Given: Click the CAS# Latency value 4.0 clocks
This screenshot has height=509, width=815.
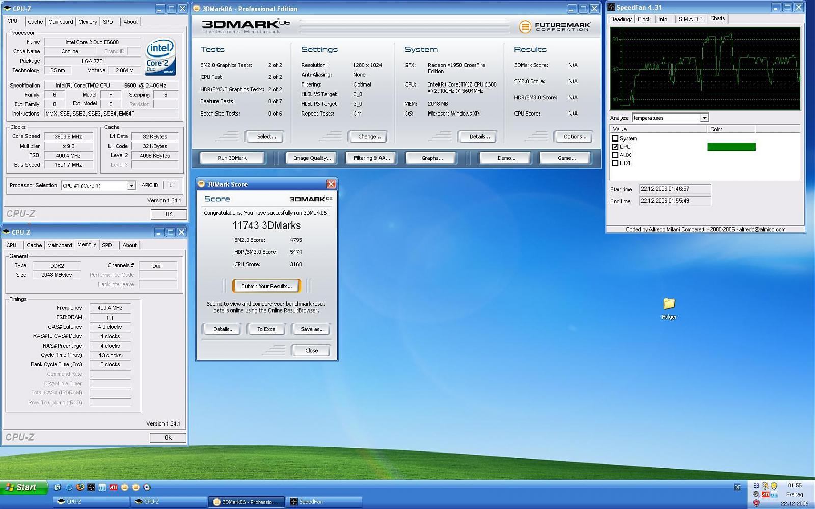Looking at the screenshot, I should tap(110, 327).
